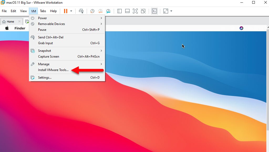The height and width of the screenshot is (152, 269).
Task: Select Send Ctrl+Alt+Del in the VM menu
Action: 67,37
